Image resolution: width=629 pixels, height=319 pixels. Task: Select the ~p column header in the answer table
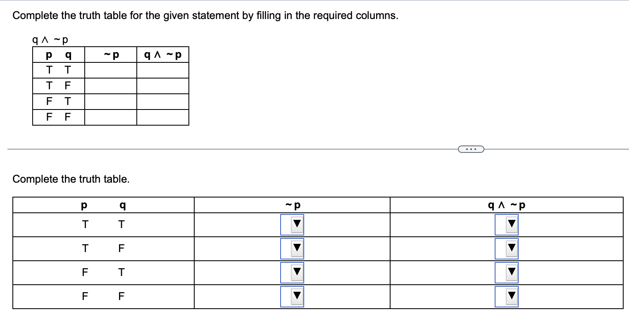[291, 204]
